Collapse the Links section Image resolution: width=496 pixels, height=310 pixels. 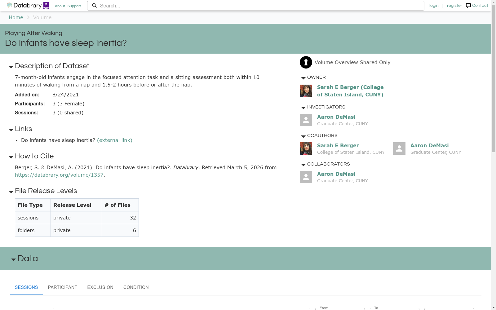coord(11,130)
